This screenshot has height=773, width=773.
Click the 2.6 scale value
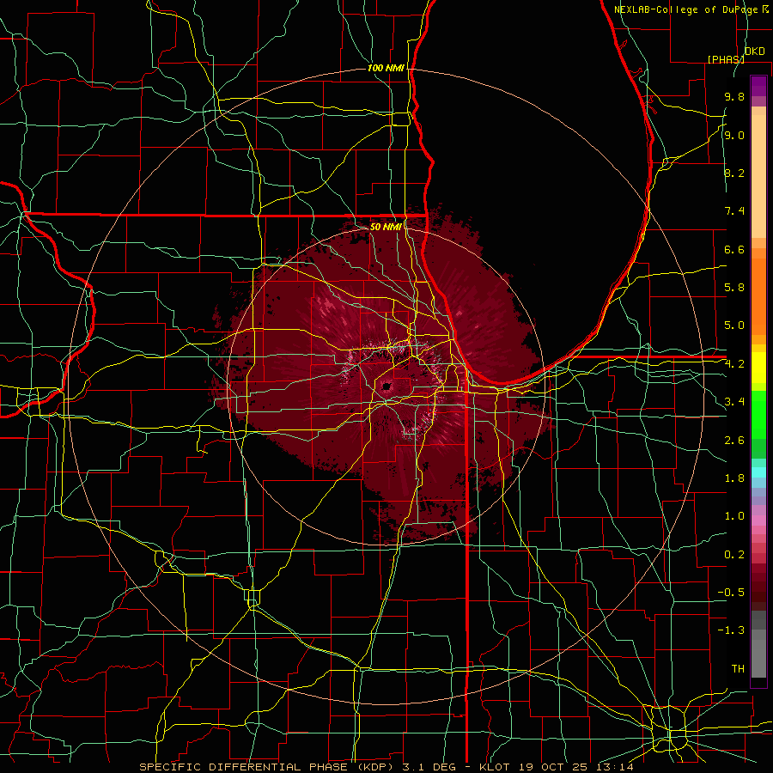pyautogui.click(x=734, y=441)
